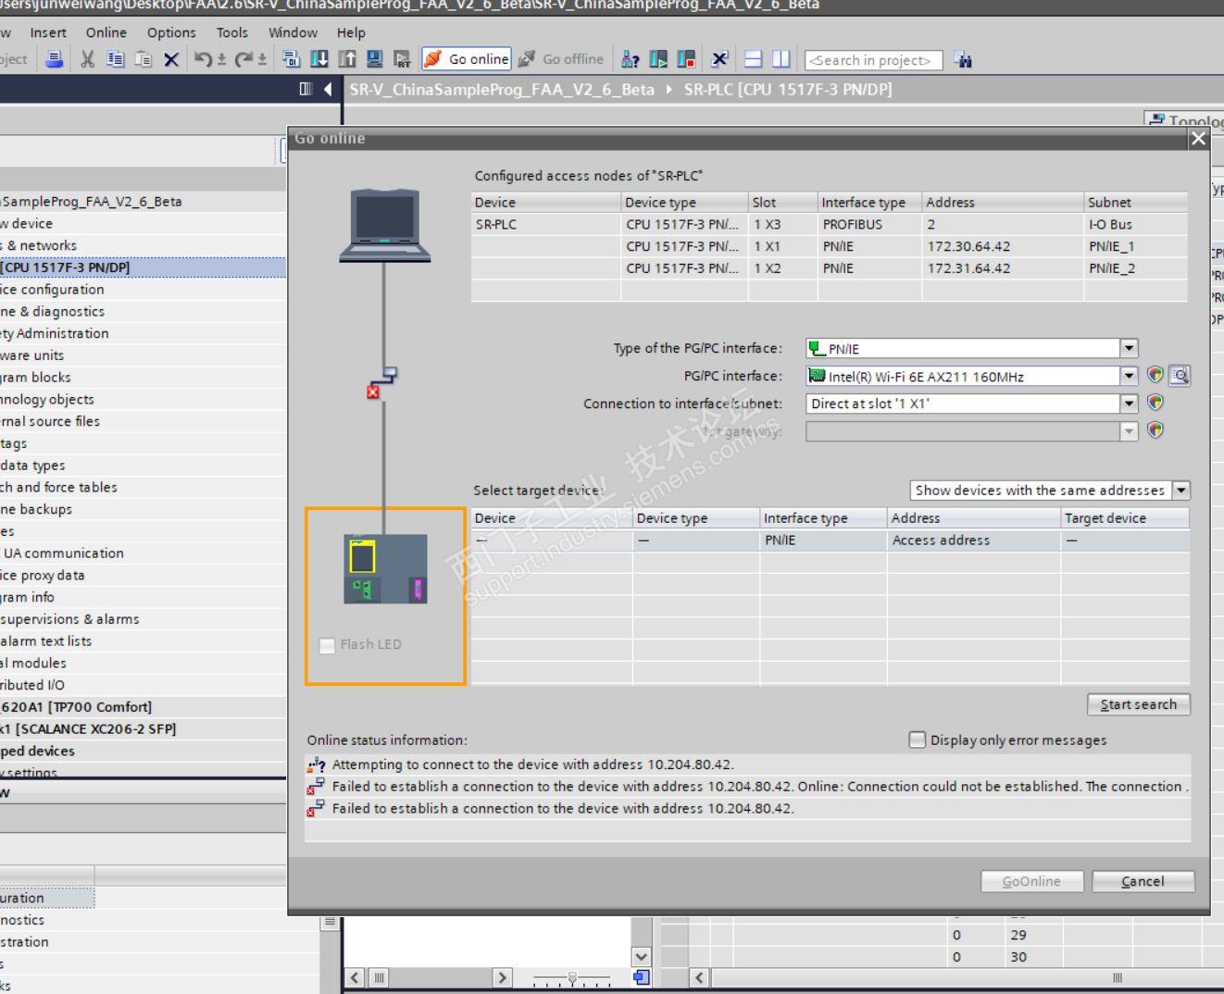Click magnifier icon beside PG/PC interface
Screen dimensions: 1224x994
point(1179,376)
